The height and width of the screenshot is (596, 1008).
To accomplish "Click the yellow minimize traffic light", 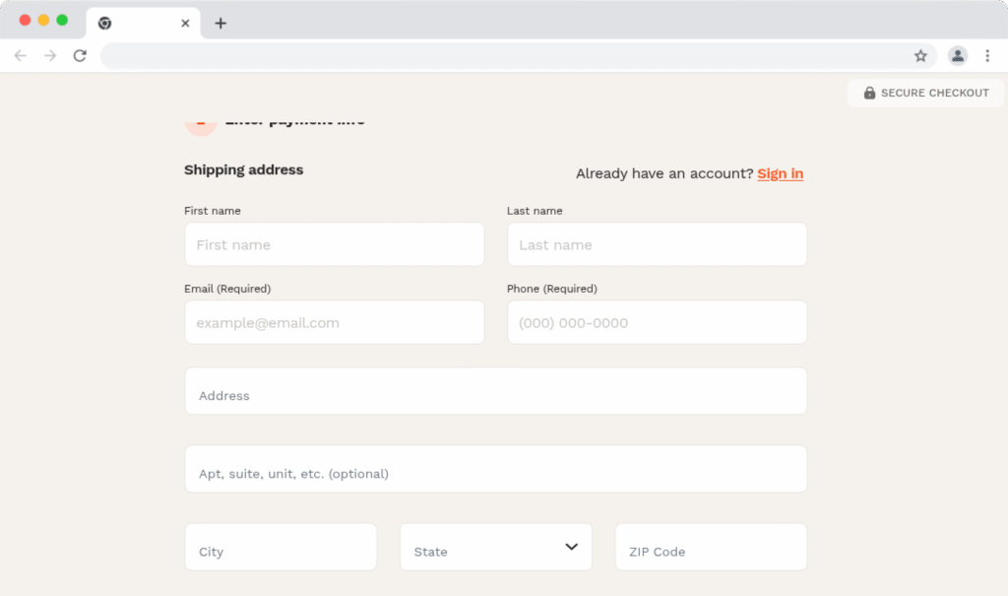I will pyautogui.click(x=42, y=18).
